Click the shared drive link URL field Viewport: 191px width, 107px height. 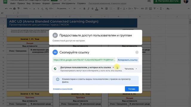(x=84, y=60)
